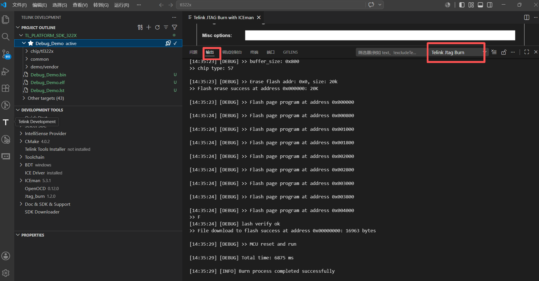539x281 pixels.
Task: Open the Explorer view in activity bar
Action: click(6, 20)
